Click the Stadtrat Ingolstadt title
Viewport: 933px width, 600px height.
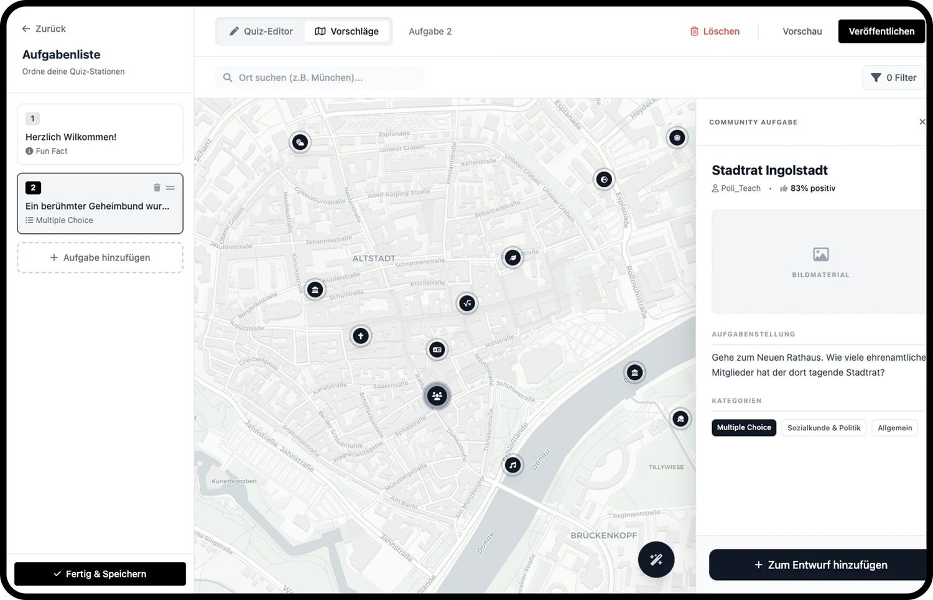pyautogui.click(x=769, y=170)
